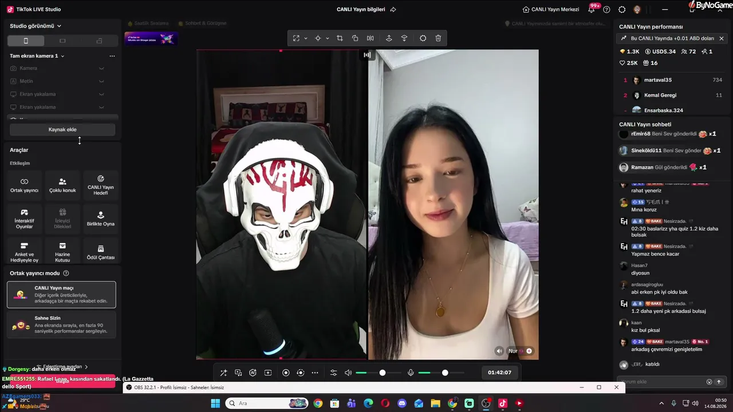Switch to the landscape layout tab
This screenshot has width=733, height=412.
pos(62,41)
